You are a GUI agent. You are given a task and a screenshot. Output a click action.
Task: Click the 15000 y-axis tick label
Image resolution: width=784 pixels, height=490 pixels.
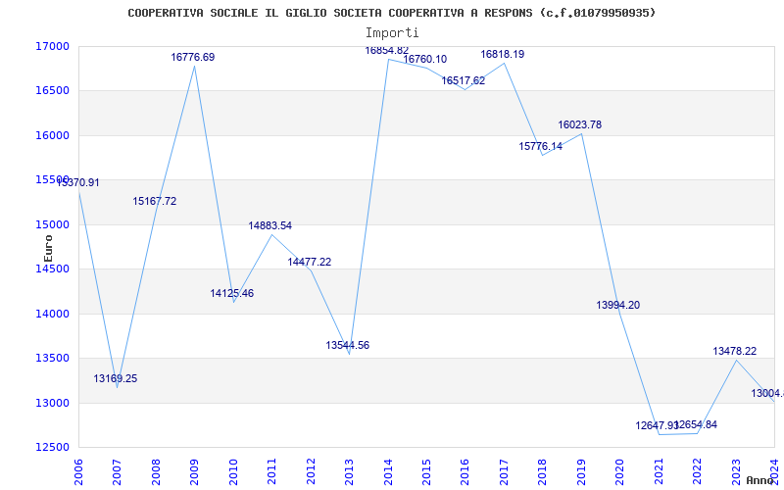coord(52,224)
